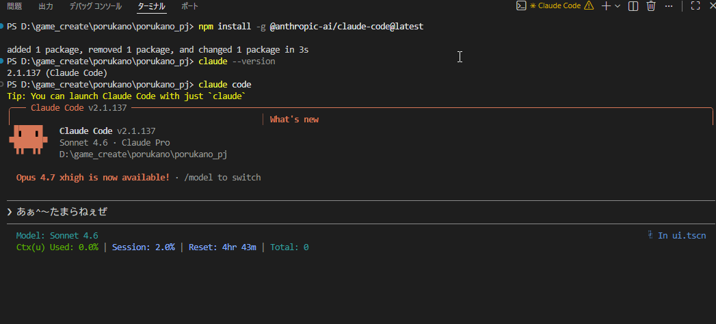Click the yellow Tip line about launching
Screen dimensions: 716x324
[x=127, y=96]
